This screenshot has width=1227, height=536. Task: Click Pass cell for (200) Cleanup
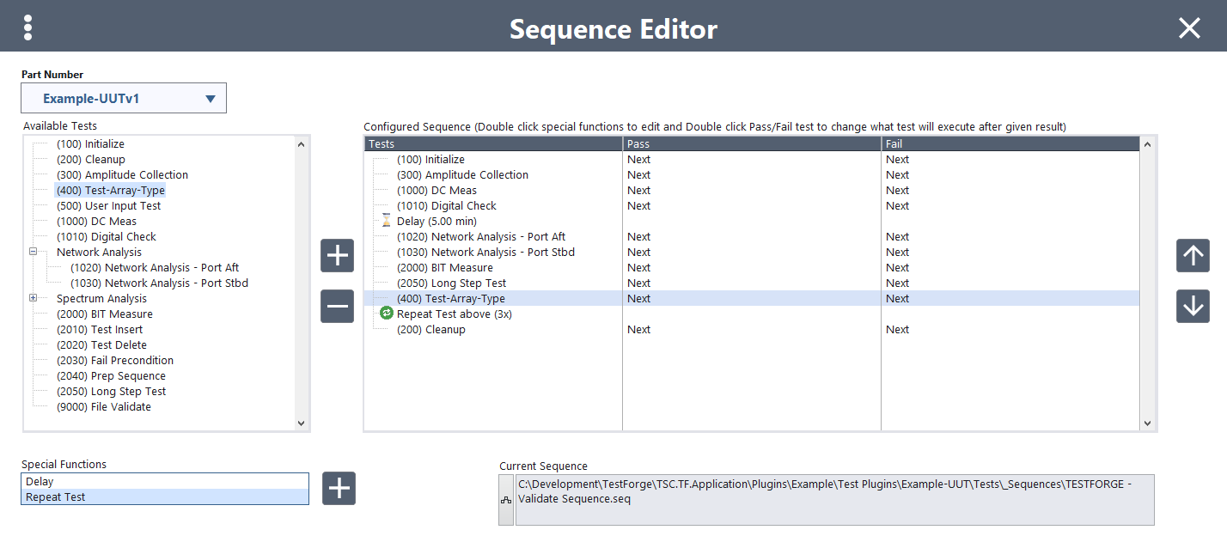coord(639,330)
